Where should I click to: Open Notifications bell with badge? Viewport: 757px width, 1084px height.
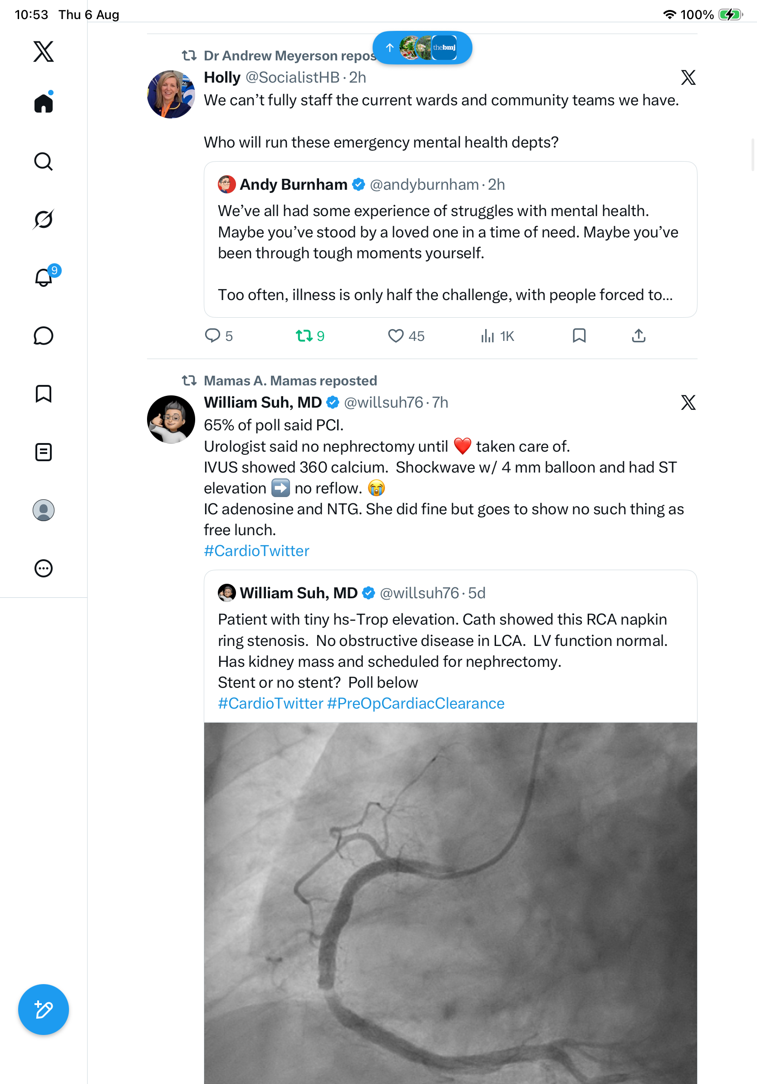(44, 276)
